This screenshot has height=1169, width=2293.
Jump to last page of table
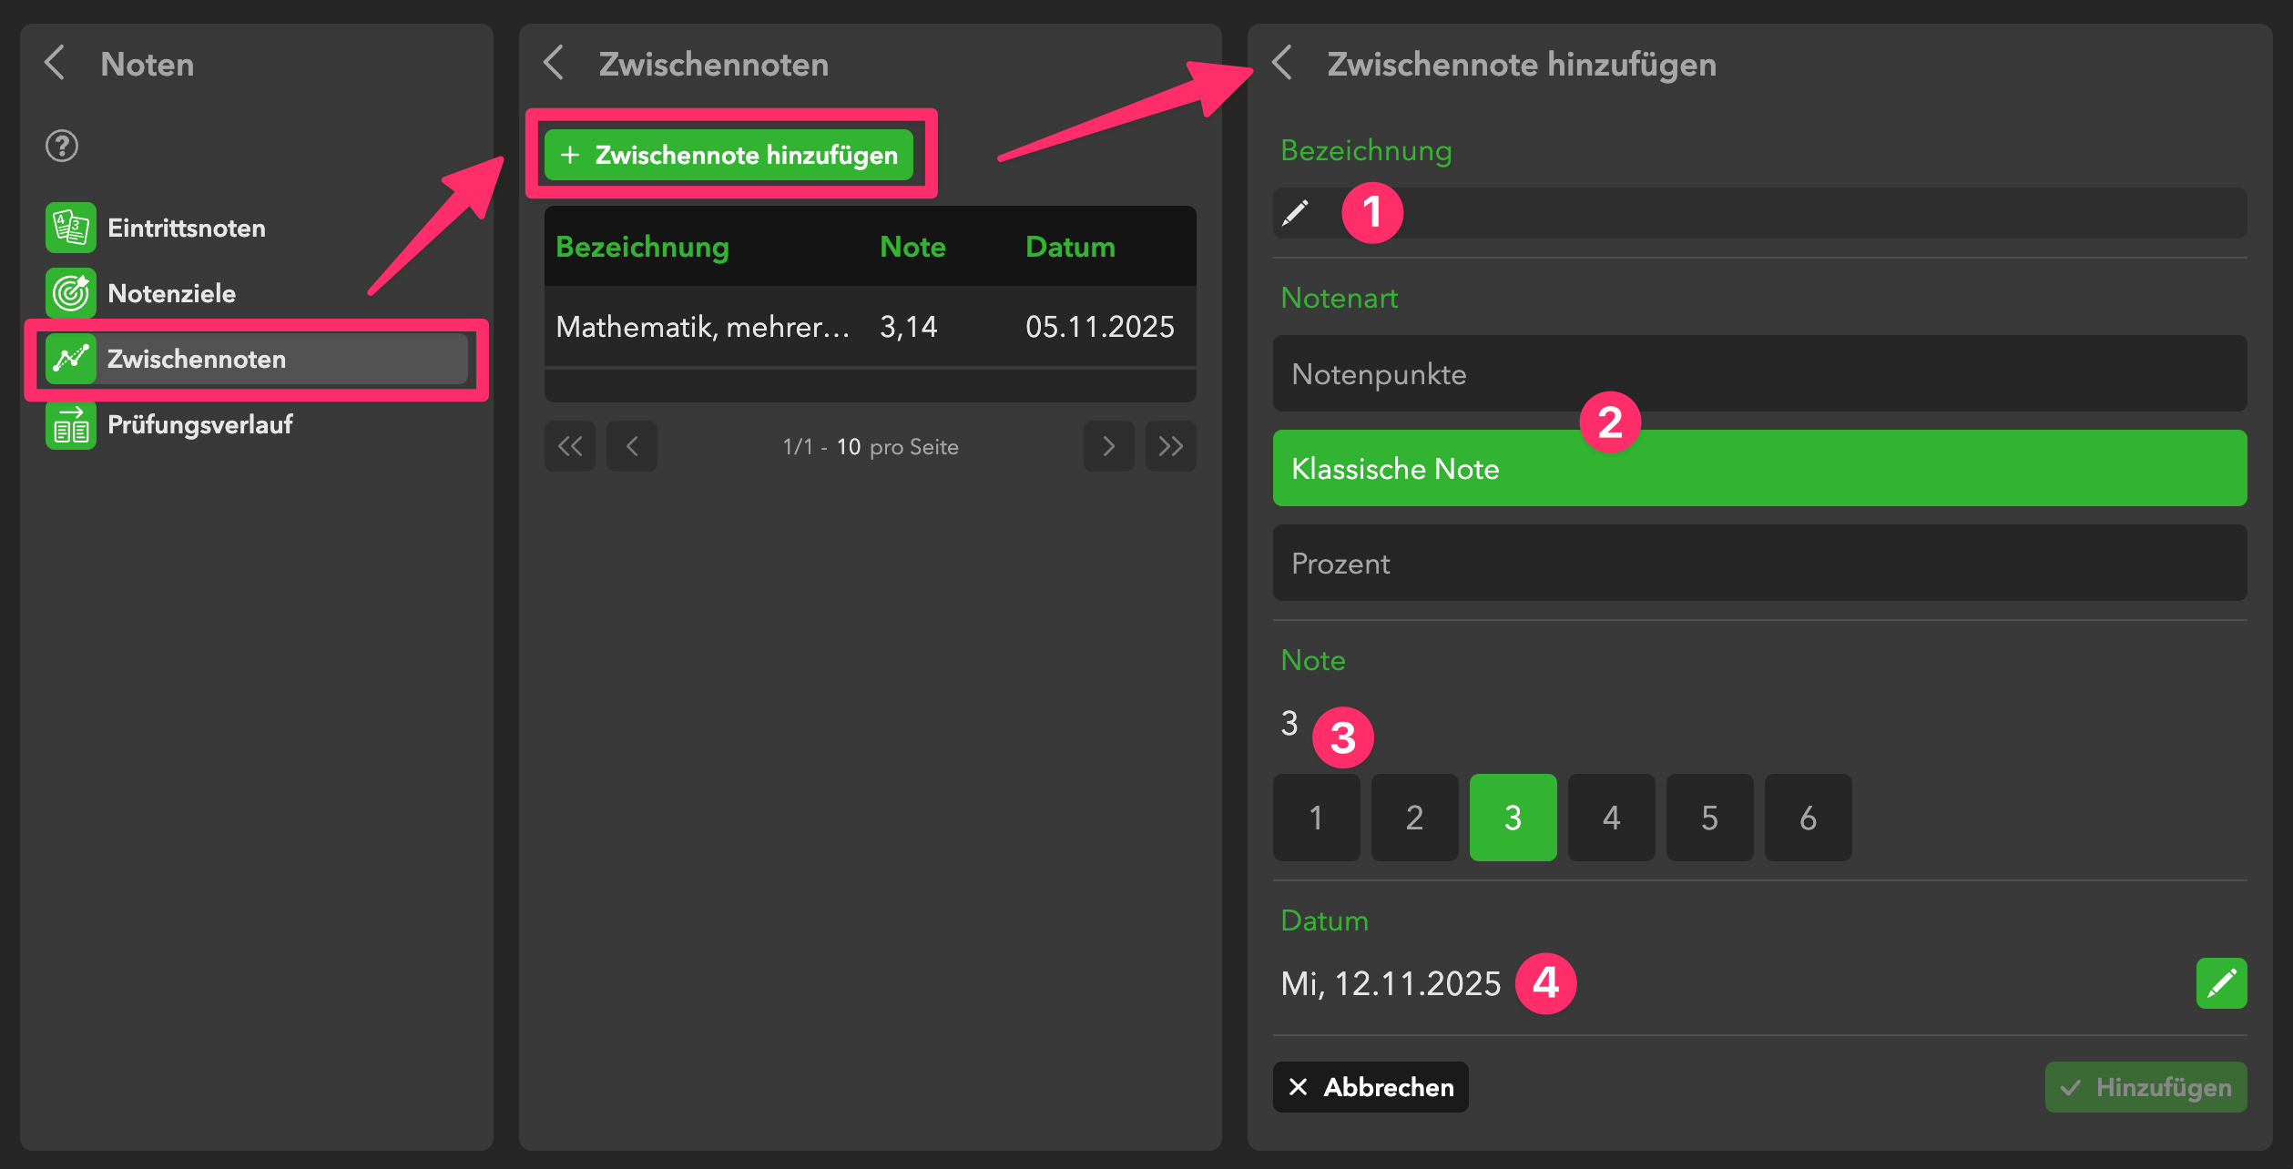pyautogui.click(x=1170, y=446)
